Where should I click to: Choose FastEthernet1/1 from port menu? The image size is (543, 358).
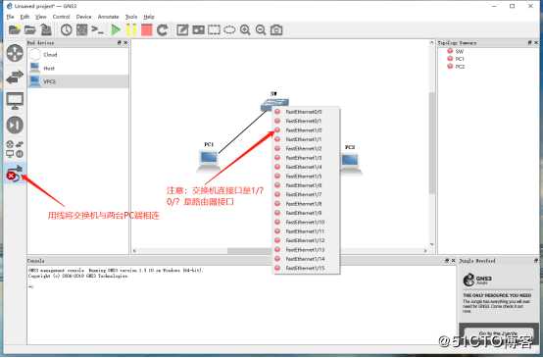(307, 139)
